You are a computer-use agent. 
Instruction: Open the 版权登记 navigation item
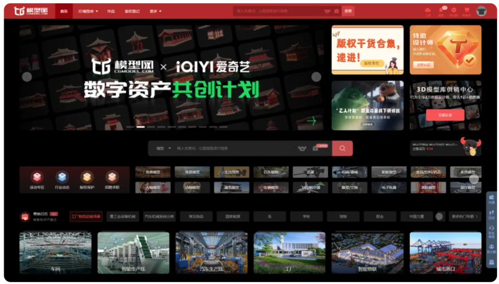point(132,11)
